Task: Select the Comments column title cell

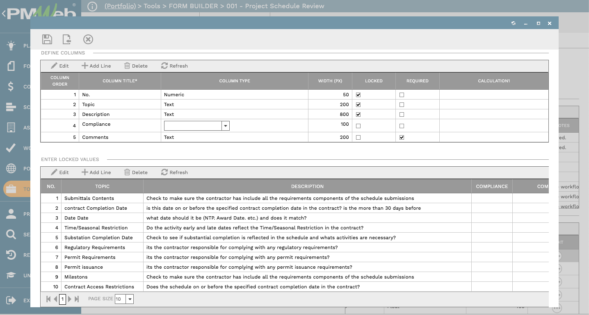Action: 120,137
